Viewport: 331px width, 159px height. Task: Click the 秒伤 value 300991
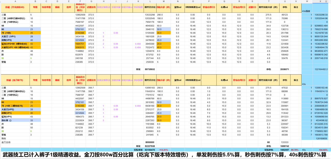coord(284,106)
